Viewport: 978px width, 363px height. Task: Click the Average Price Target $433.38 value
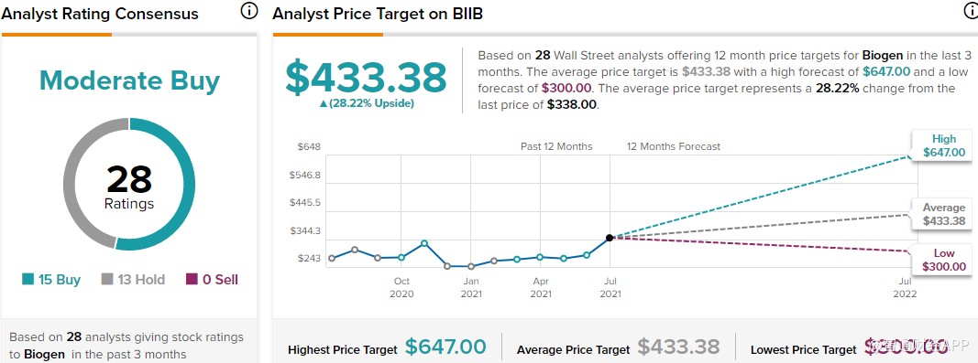tap(678, 347)
